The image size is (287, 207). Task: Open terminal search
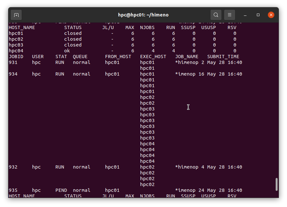point(216,15)
